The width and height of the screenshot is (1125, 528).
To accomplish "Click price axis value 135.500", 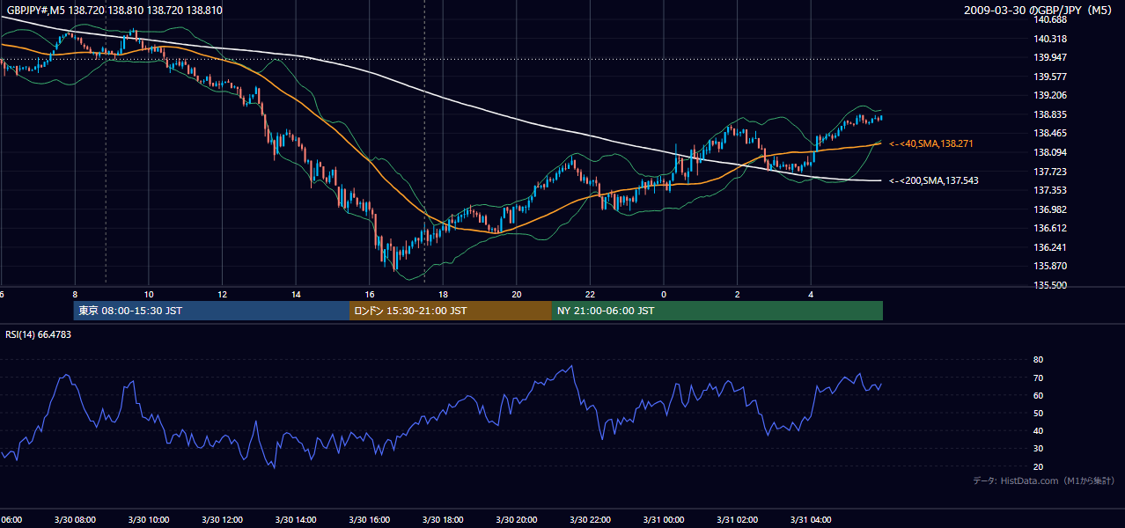I will click(x=1051, y=285).
